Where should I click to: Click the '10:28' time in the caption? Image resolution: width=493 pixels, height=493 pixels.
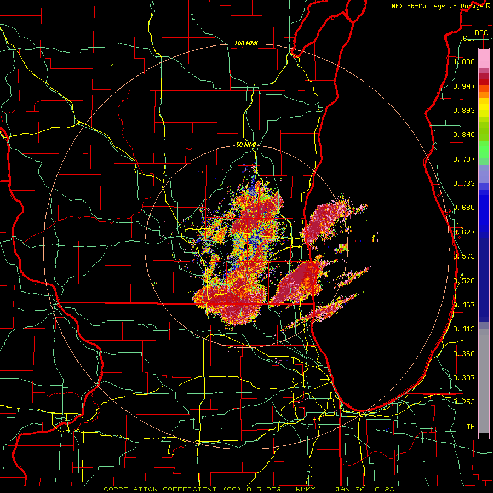tap(382, 489)
